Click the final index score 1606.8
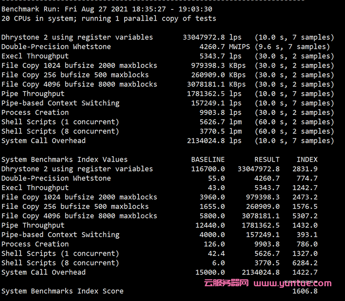345x301 pixels. (x=305, y=291)
